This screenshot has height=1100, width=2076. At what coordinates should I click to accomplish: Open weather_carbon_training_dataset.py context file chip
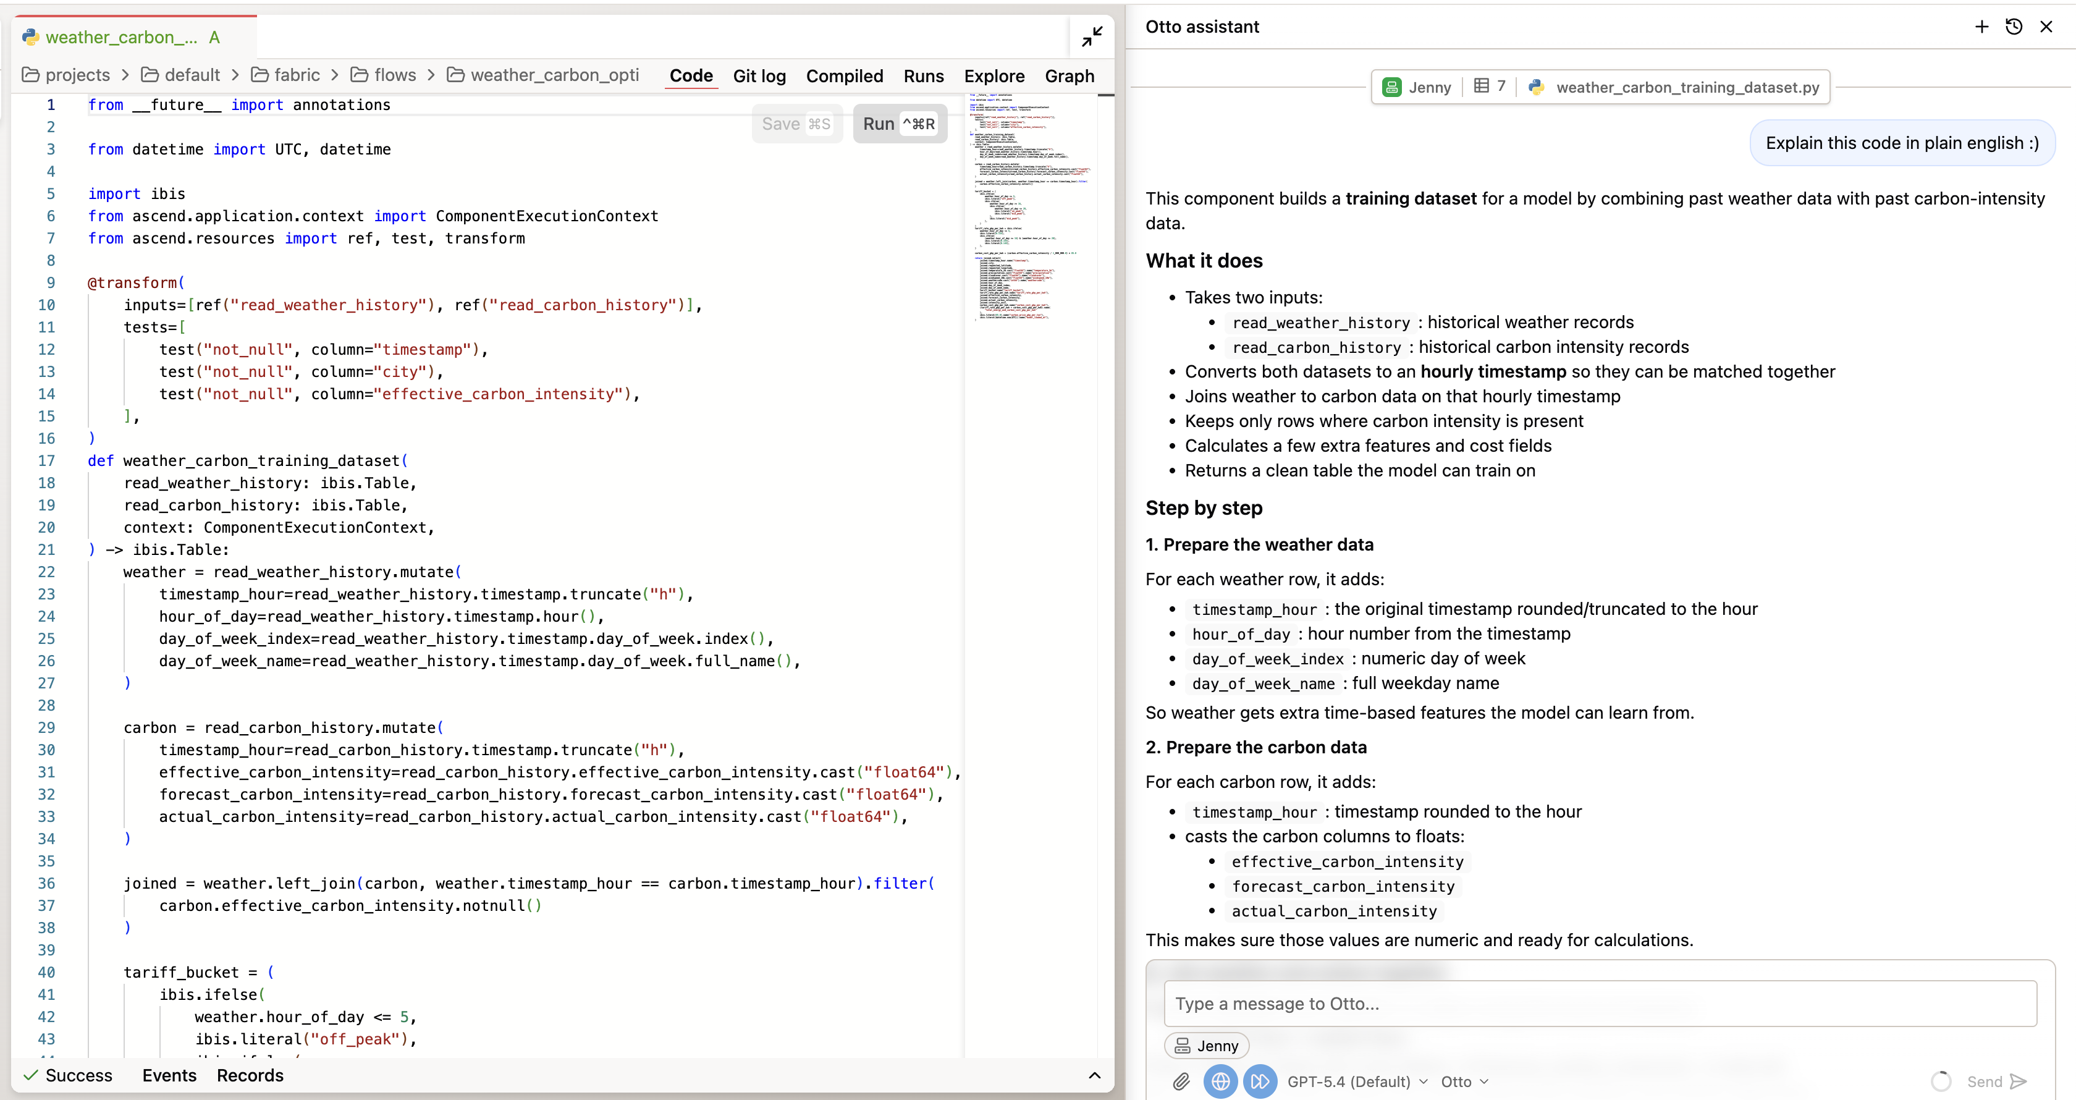1674,87
